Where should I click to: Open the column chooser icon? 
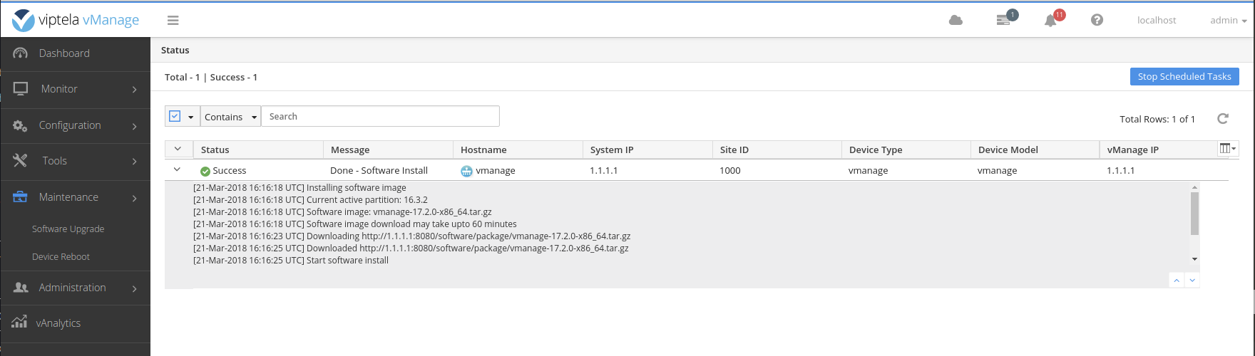[x=1227, y=149]
